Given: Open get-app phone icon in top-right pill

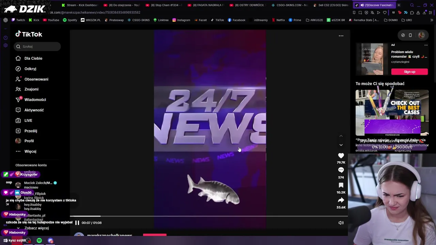Looking at the screenshot, I should [x=410, y=35].
